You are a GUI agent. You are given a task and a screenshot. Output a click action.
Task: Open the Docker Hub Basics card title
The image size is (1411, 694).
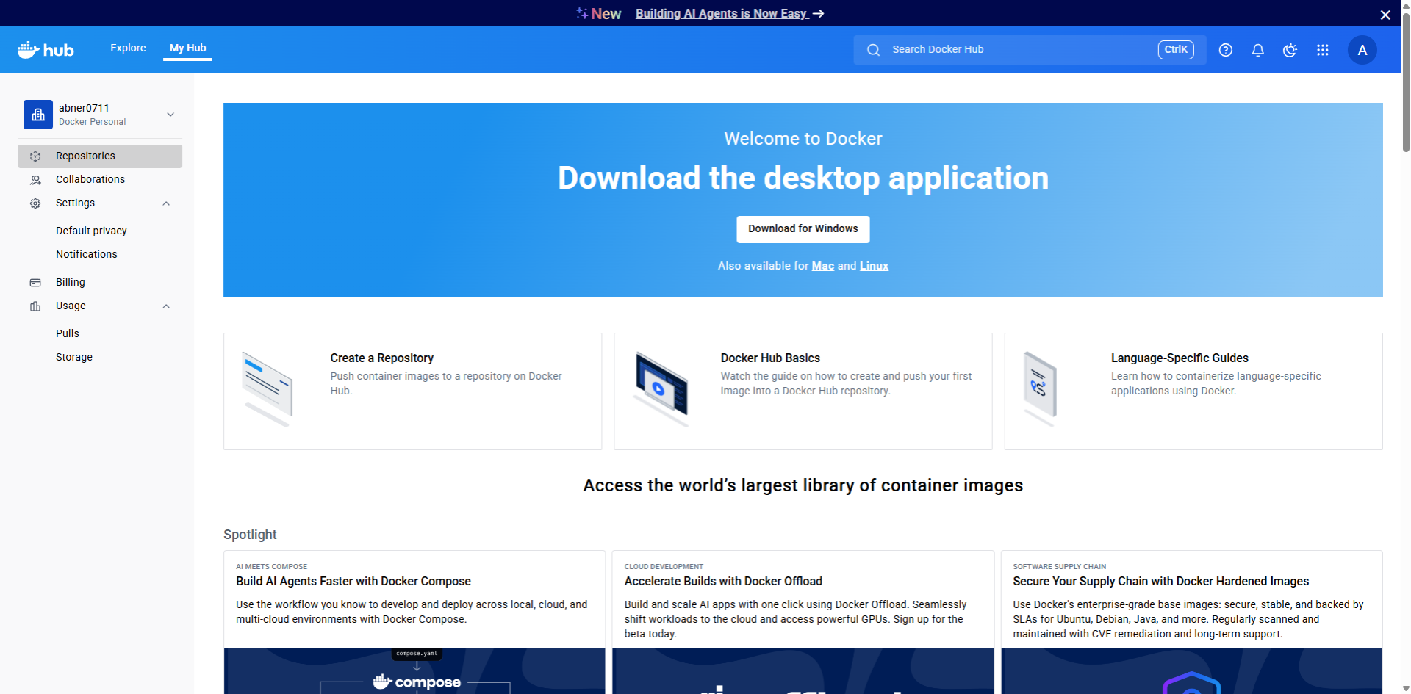[x=770, y=358]
